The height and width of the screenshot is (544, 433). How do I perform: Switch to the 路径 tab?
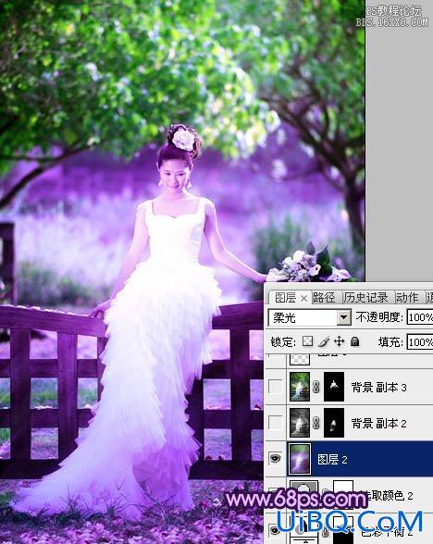click(x=324, y=297)
